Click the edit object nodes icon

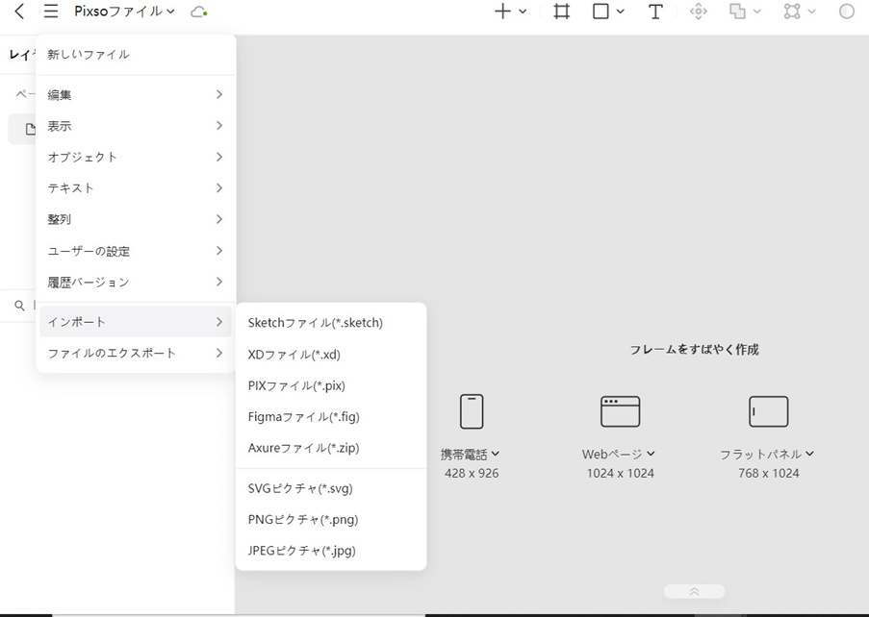[x=792, y=12]
